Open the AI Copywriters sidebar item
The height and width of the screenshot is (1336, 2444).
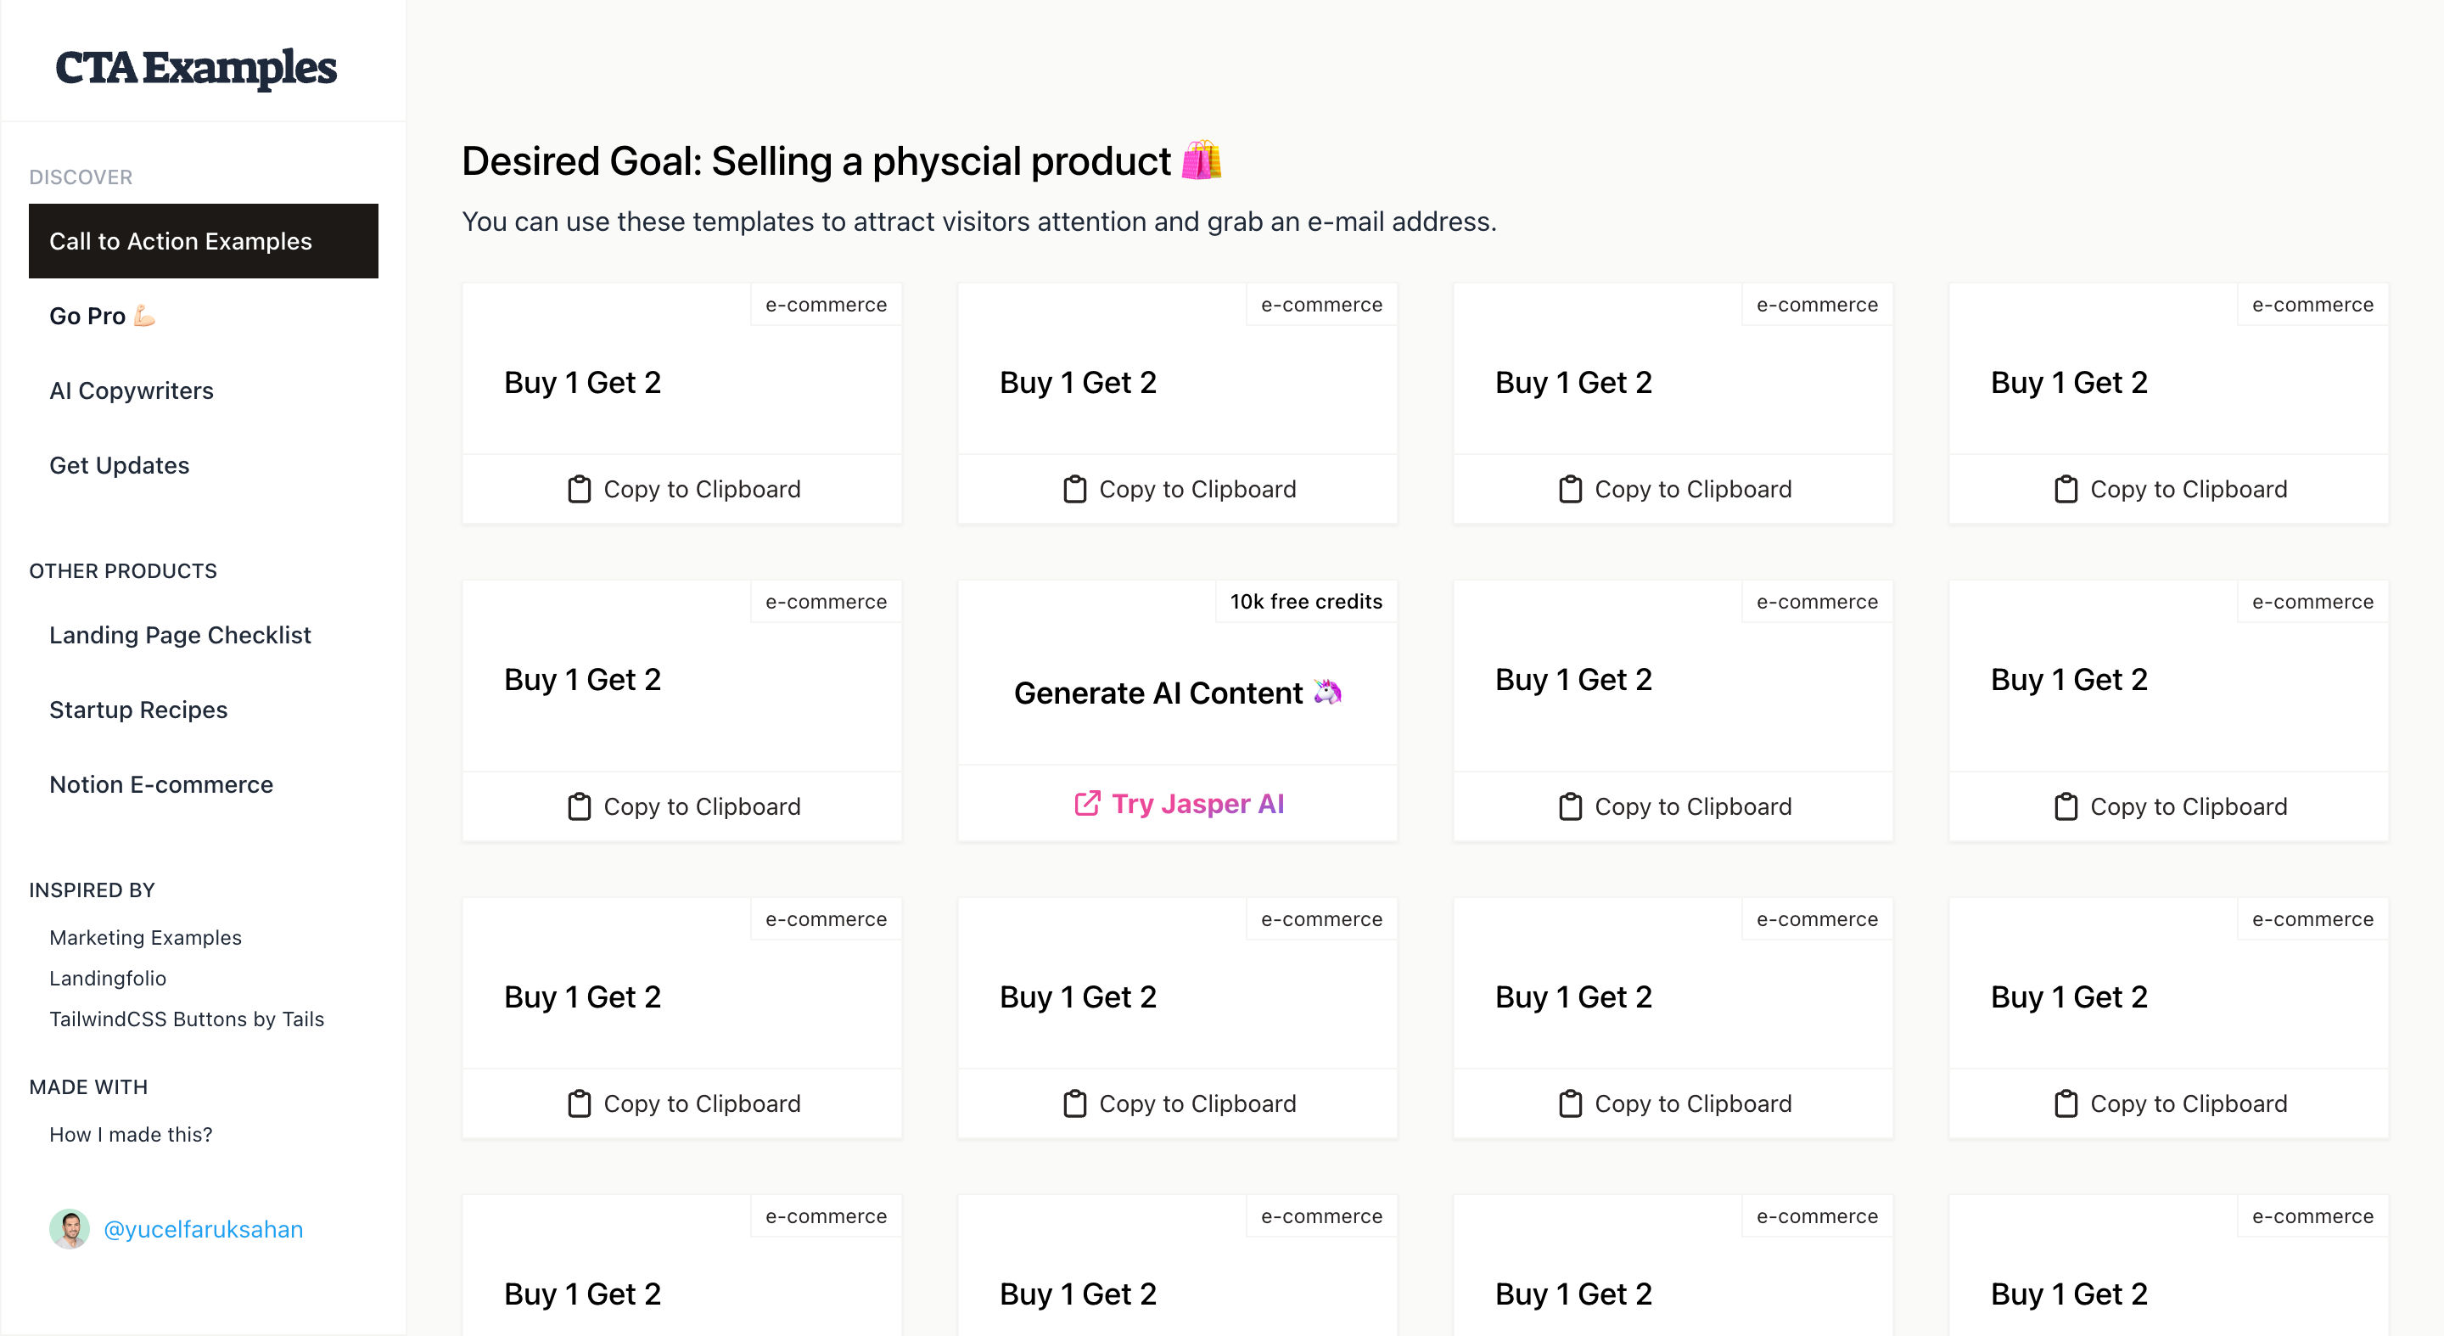(x=131, y=391)
